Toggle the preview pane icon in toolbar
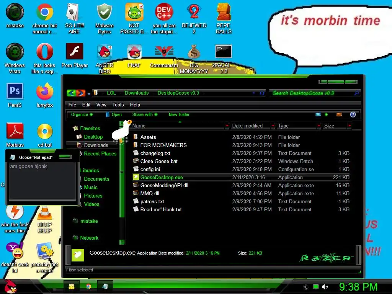 point(339,114)
